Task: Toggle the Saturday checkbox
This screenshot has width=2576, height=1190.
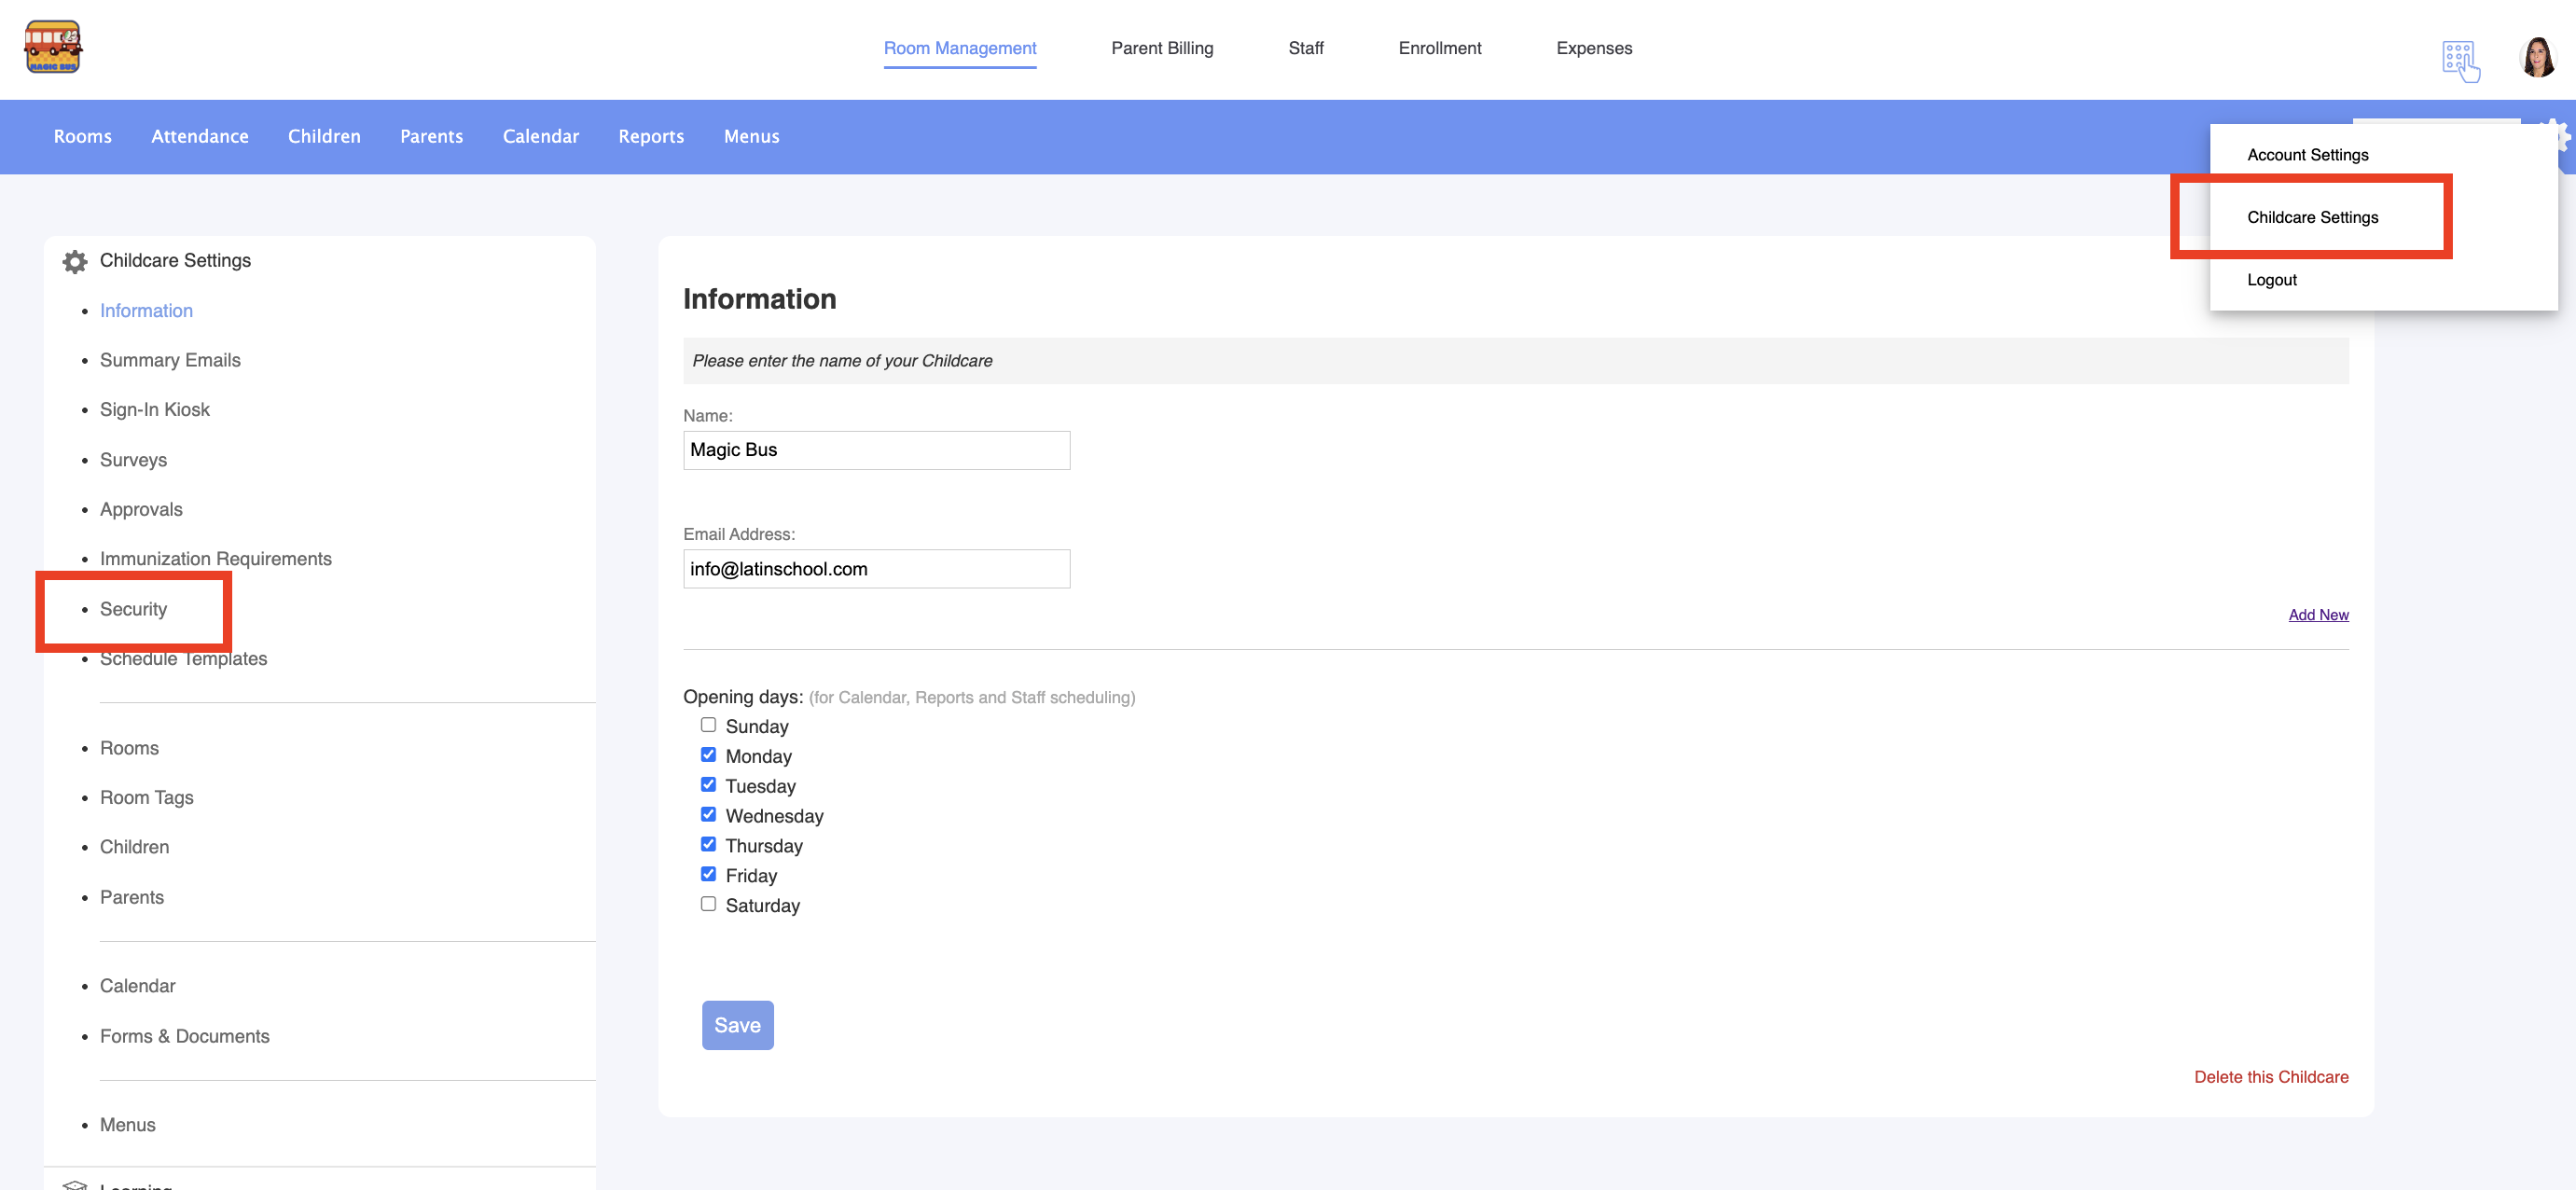Action: [708, 904]
